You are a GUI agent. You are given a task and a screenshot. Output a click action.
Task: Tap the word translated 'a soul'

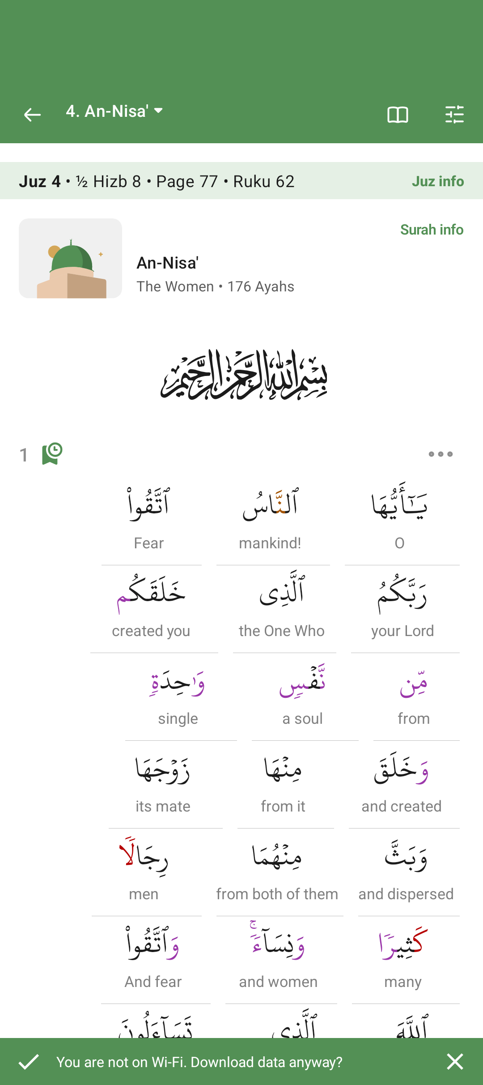(303, 696)
